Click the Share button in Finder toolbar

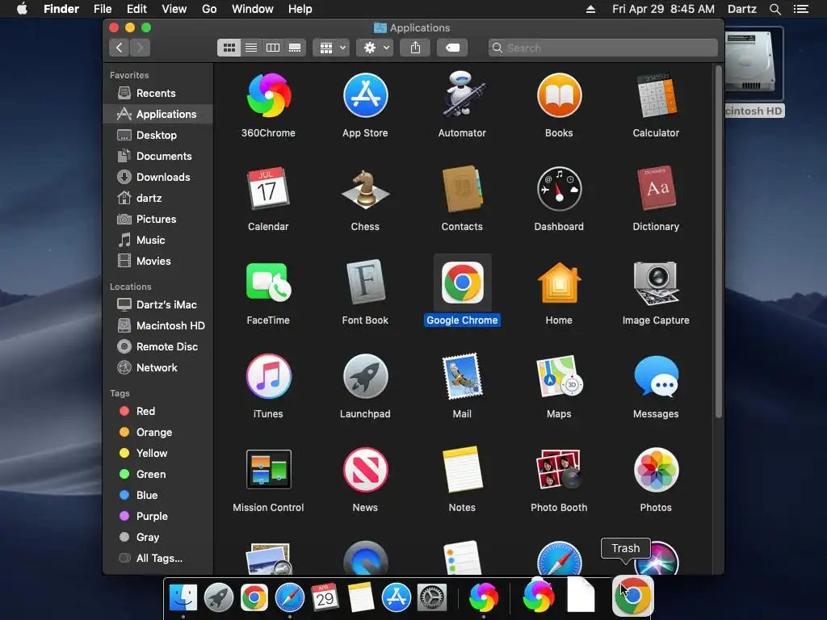[x=416, y=48]
